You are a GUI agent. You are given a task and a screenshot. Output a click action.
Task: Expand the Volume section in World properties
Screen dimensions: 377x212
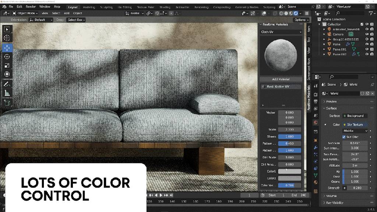tap(331, 196)
